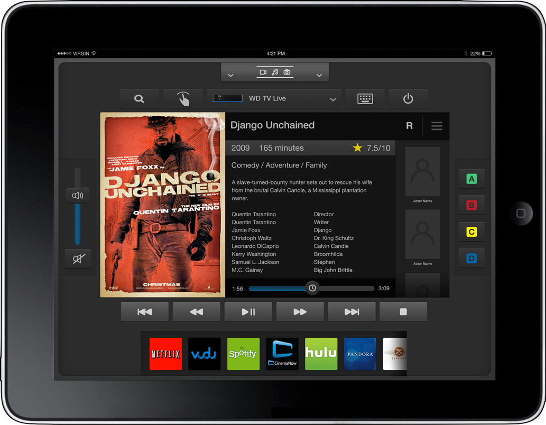Click the 4:21 PM clock
Viewport: 546px width, 425px height.
point(276,53)
